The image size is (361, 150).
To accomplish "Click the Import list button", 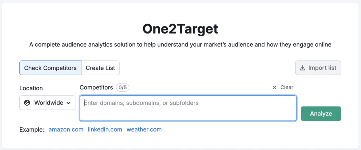I will (x=318, y=68).
